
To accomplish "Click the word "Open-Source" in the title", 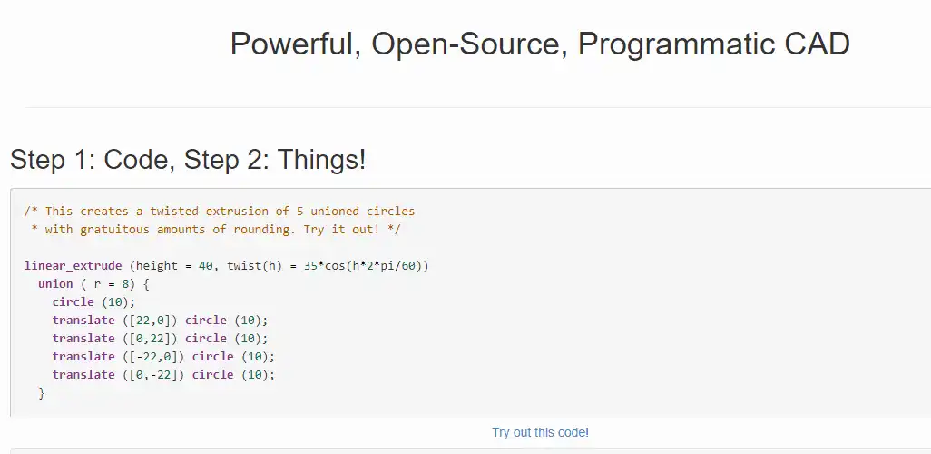I will [466, 44].
